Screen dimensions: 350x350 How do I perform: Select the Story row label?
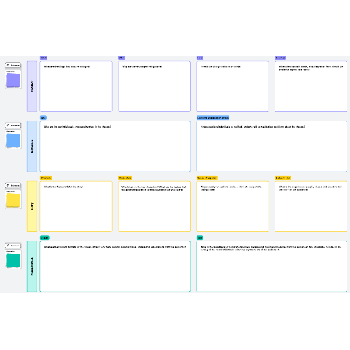point(32,206)
